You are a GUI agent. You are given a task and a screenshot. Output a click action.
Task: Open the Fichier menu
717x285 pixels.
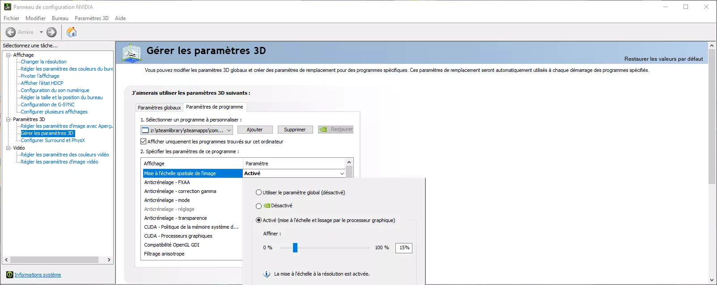point(12,18)
